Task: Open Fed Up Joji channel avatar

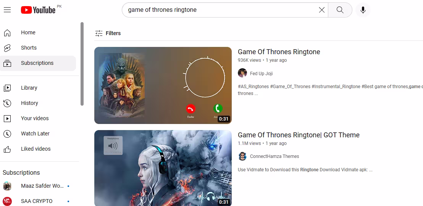Action: (242, 73)
